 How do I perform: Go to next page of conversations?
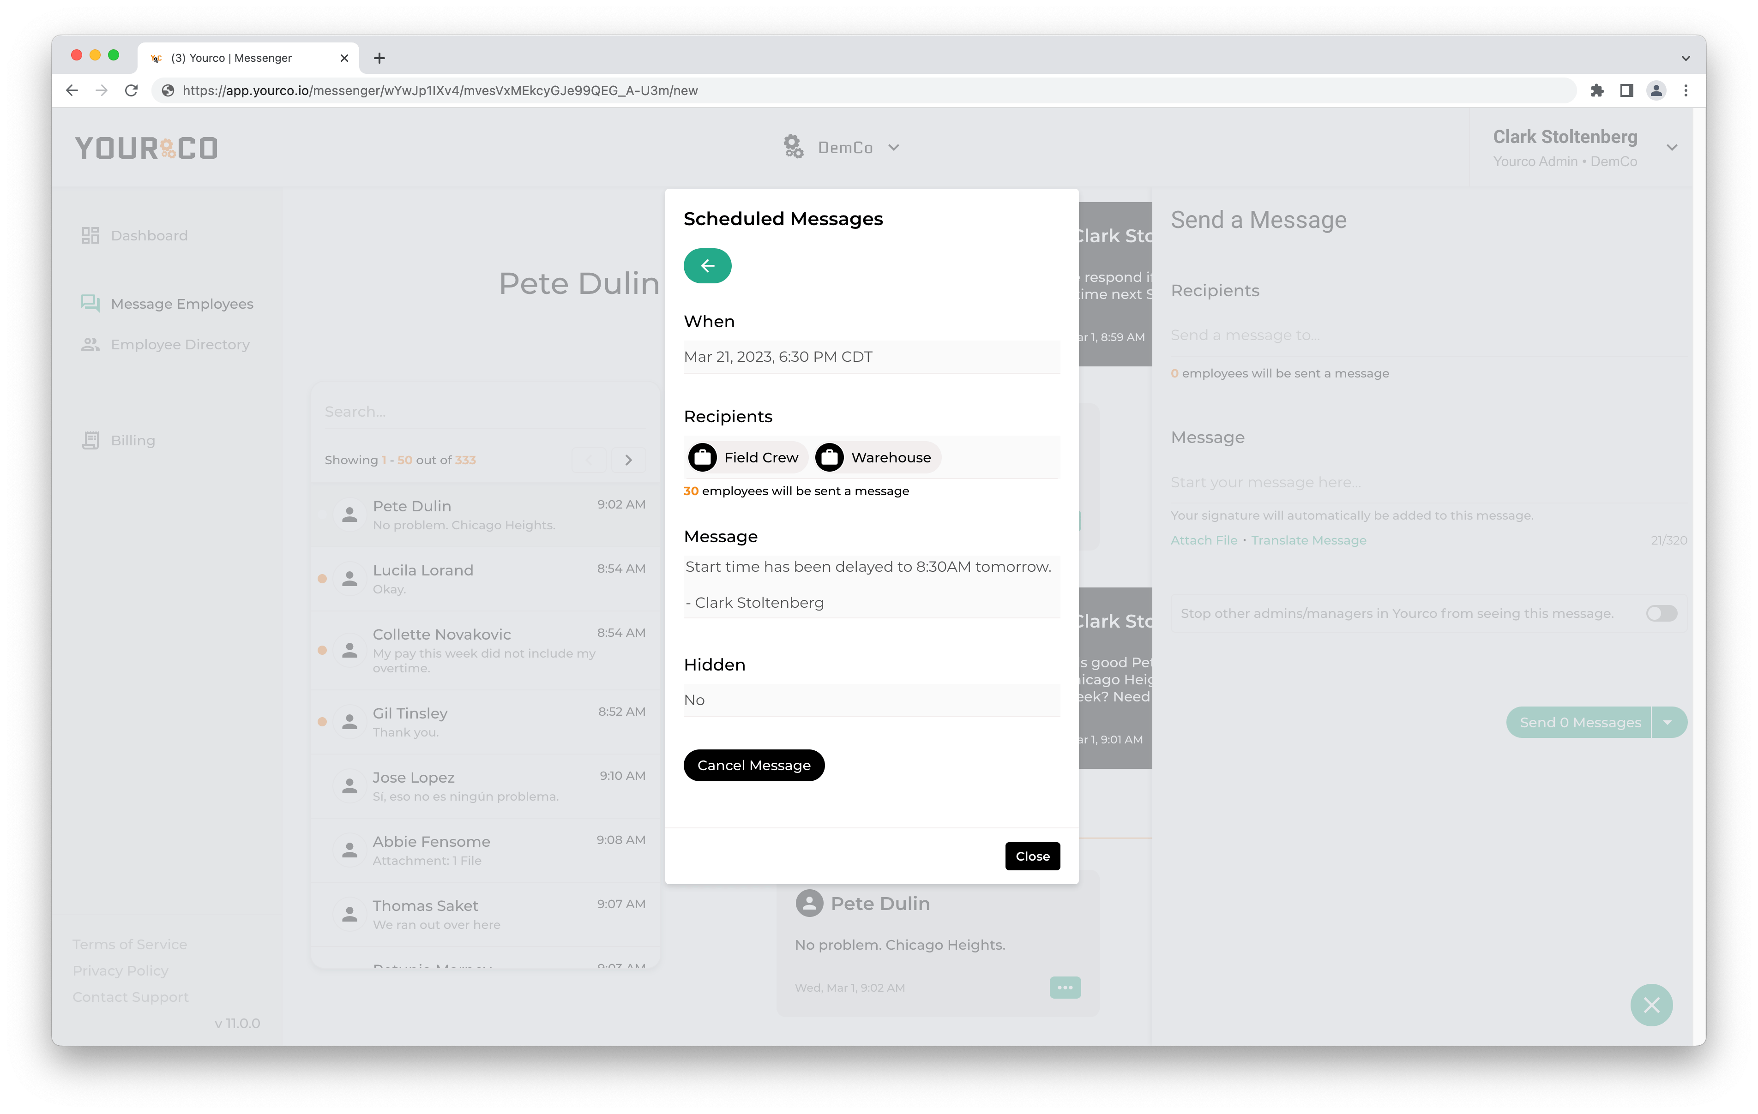629,460
